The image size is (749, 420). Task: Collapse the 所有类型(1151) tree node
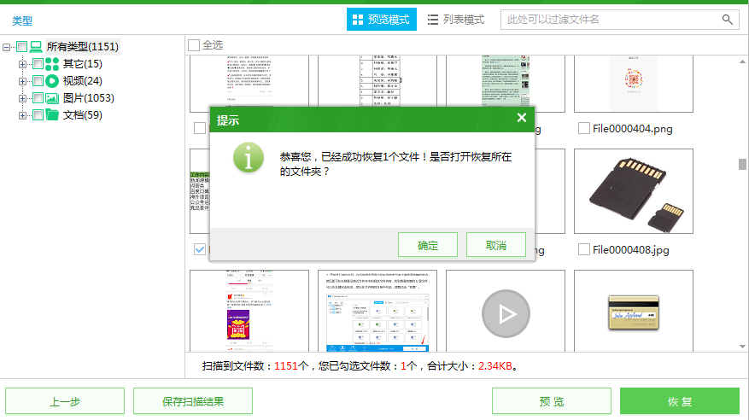(8, 47)
